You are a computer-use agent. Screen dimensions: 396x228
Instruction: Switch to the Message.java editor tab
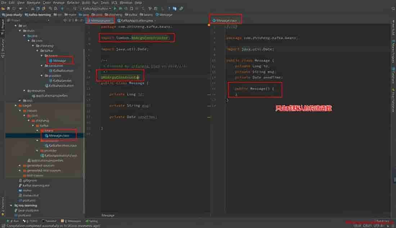click(100, 21)
